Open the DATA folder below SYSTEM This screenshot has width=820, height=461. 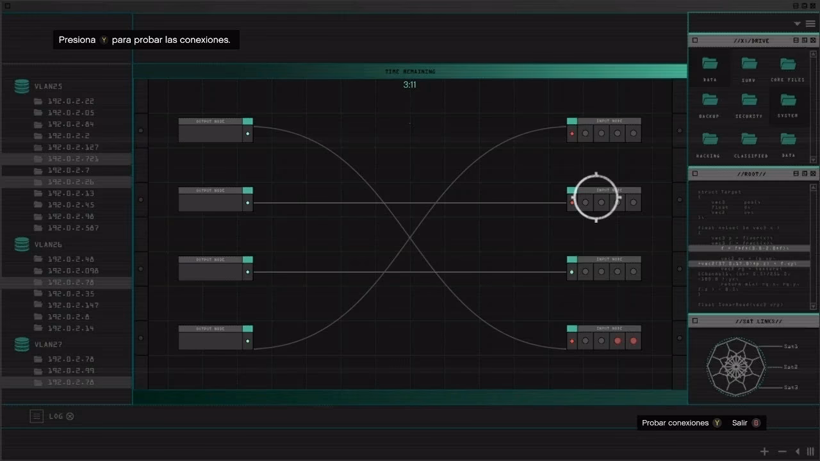788,145
